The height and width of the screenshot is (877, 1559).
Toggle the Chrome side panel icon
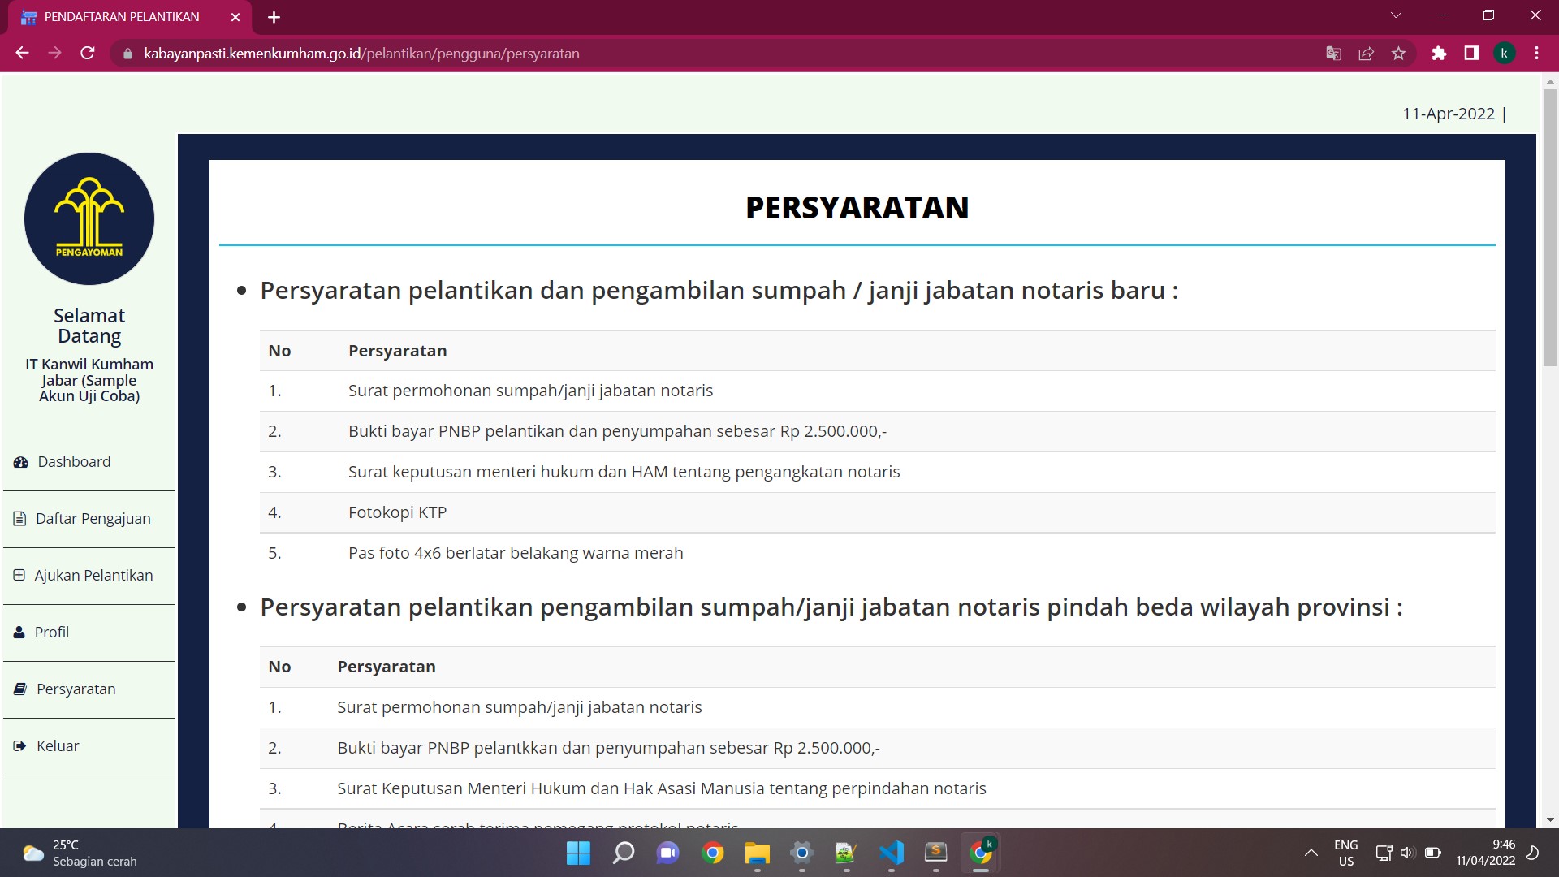[1471, 54]
